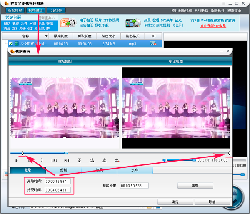Image resolution: width=250 pixels, height=214 pixels.
Task: Click the PowerPoint film reel promo icon
Action: point(68,23)
